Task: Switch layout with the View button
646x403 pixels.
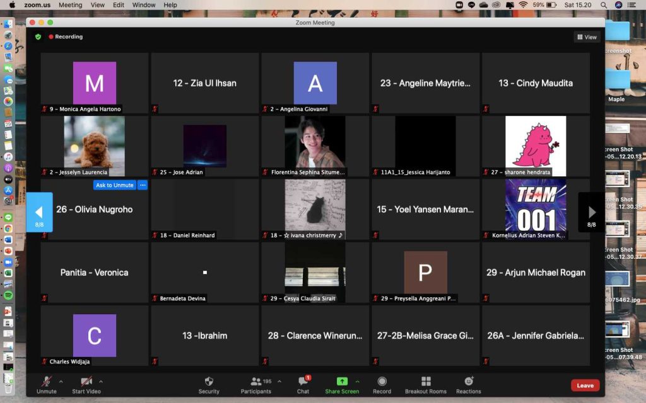Action: pyautogui.click(x=587, y=37)
